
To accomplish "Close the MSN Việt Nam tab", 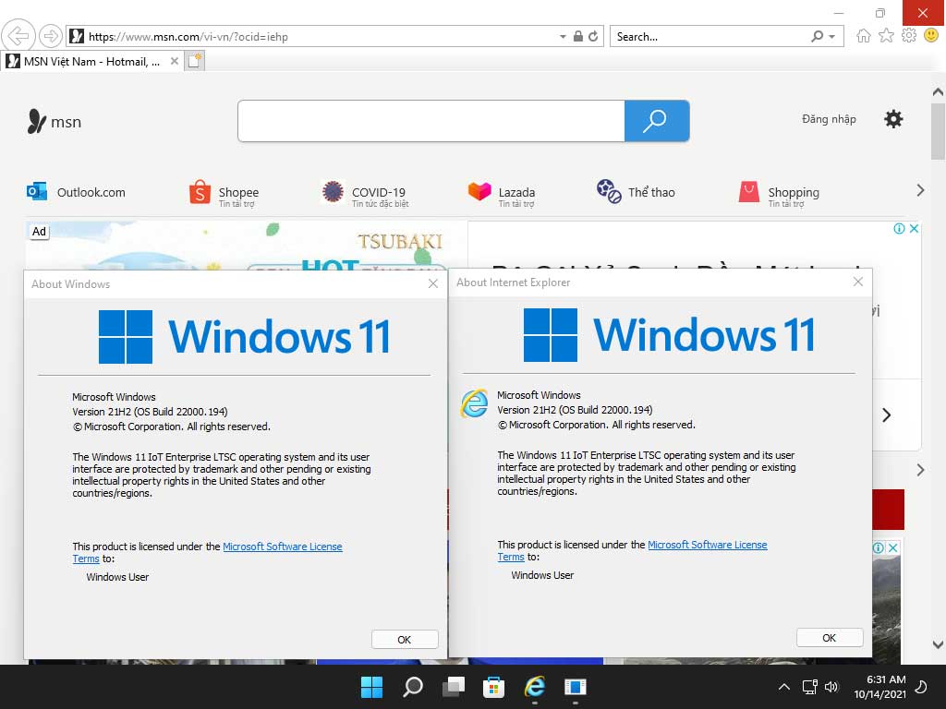I will (175, 62).
